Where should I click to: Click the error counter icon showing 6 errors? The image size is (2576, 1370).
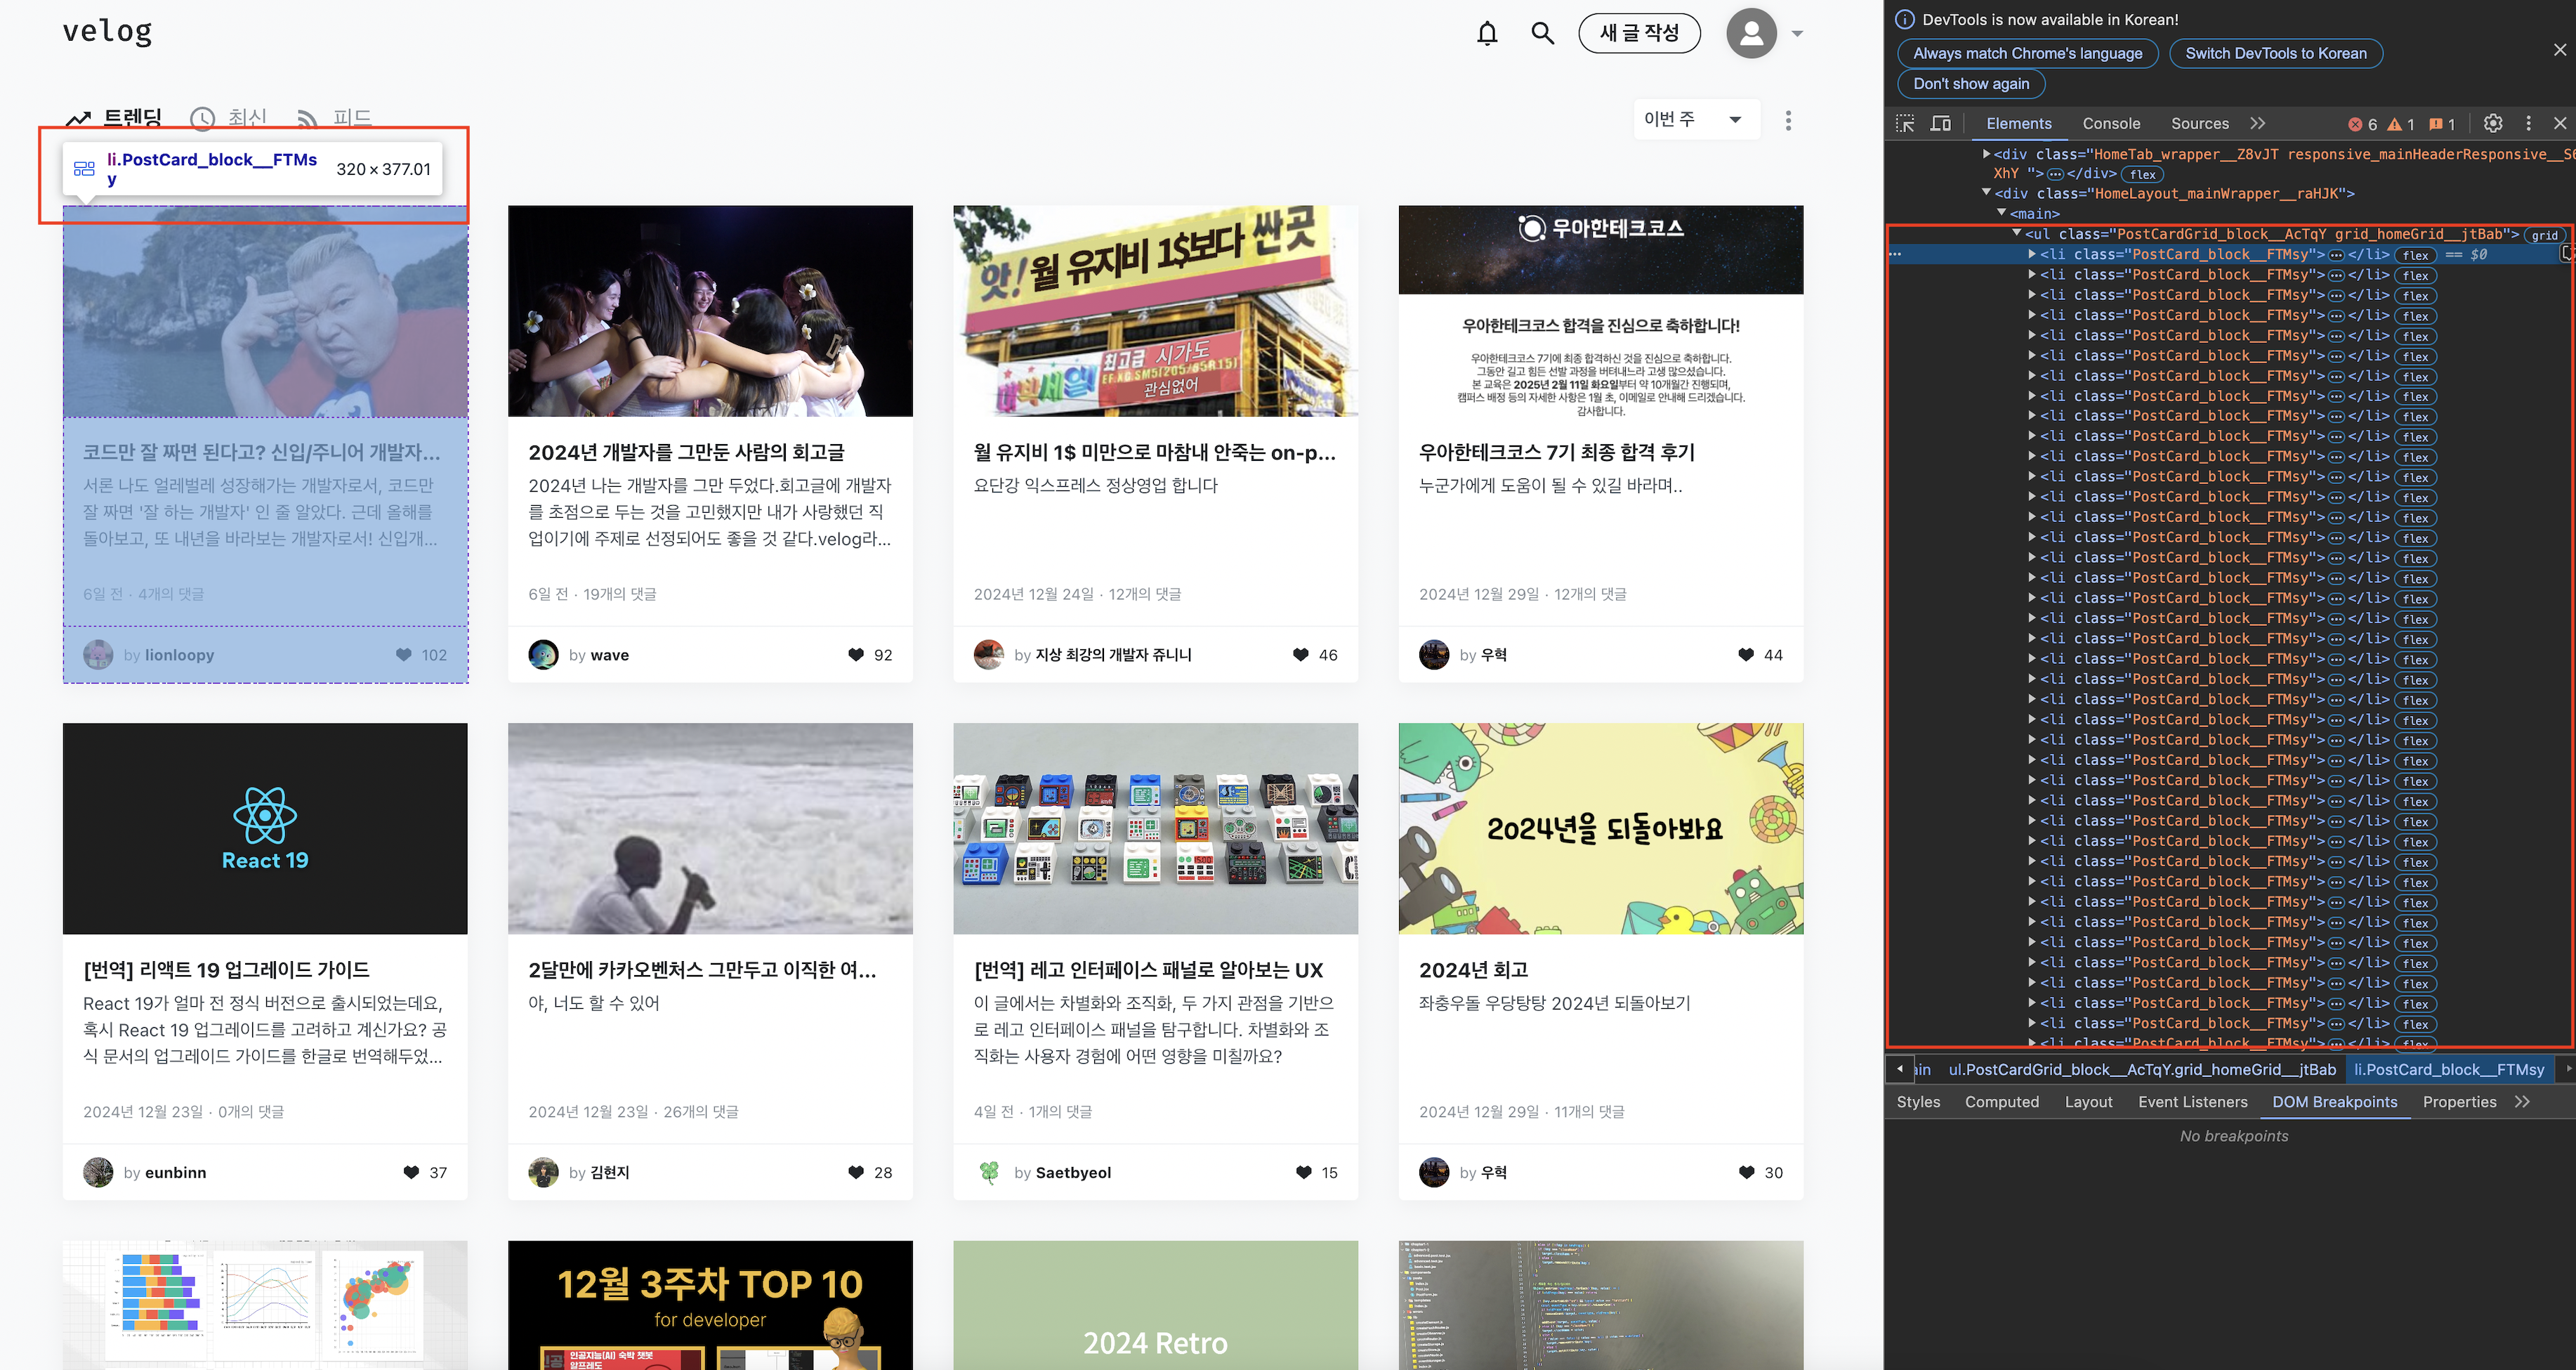pyautogui.click(x=2356, y=123)
